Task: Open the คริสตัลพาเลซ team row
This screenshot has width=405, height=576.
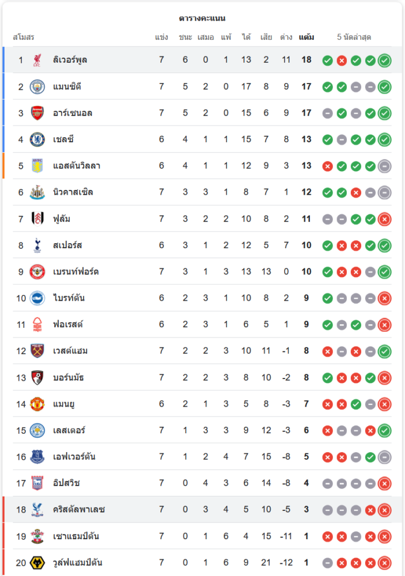Action: tap(202, 510)
